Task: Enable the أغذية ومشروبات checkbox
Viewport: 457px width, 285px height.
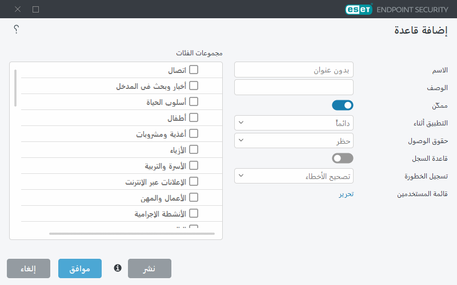Action: (x=194, y=133)
